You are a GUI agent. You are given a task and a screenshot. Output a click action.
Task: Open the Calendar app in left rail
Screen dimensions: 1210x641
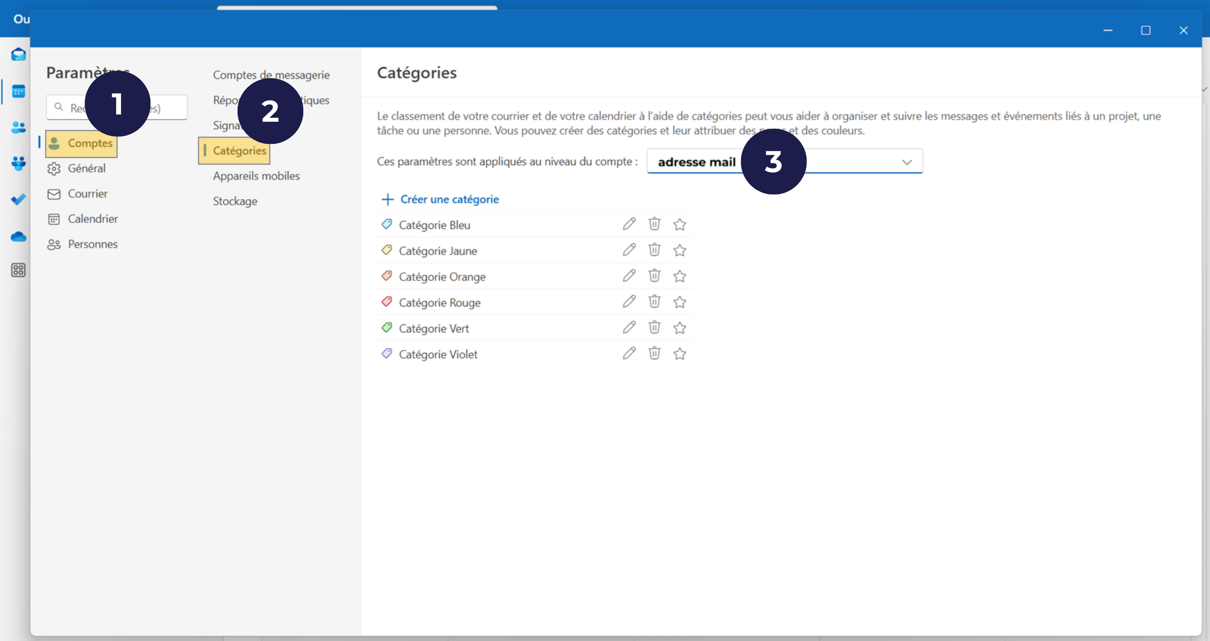(x=18, y=91)
